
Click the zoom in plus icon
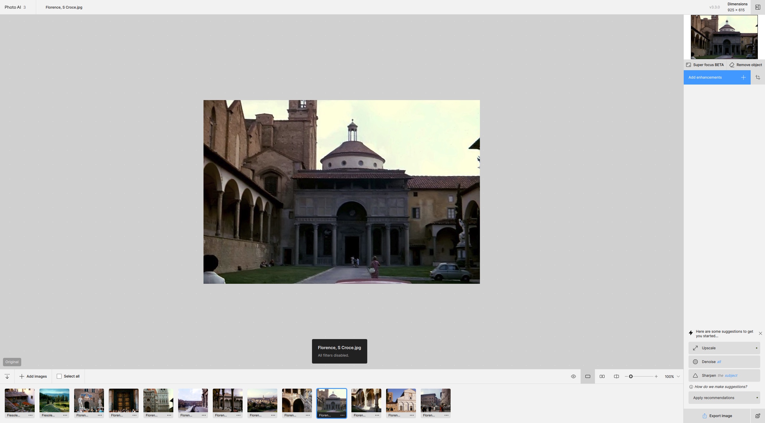[656, 376]
